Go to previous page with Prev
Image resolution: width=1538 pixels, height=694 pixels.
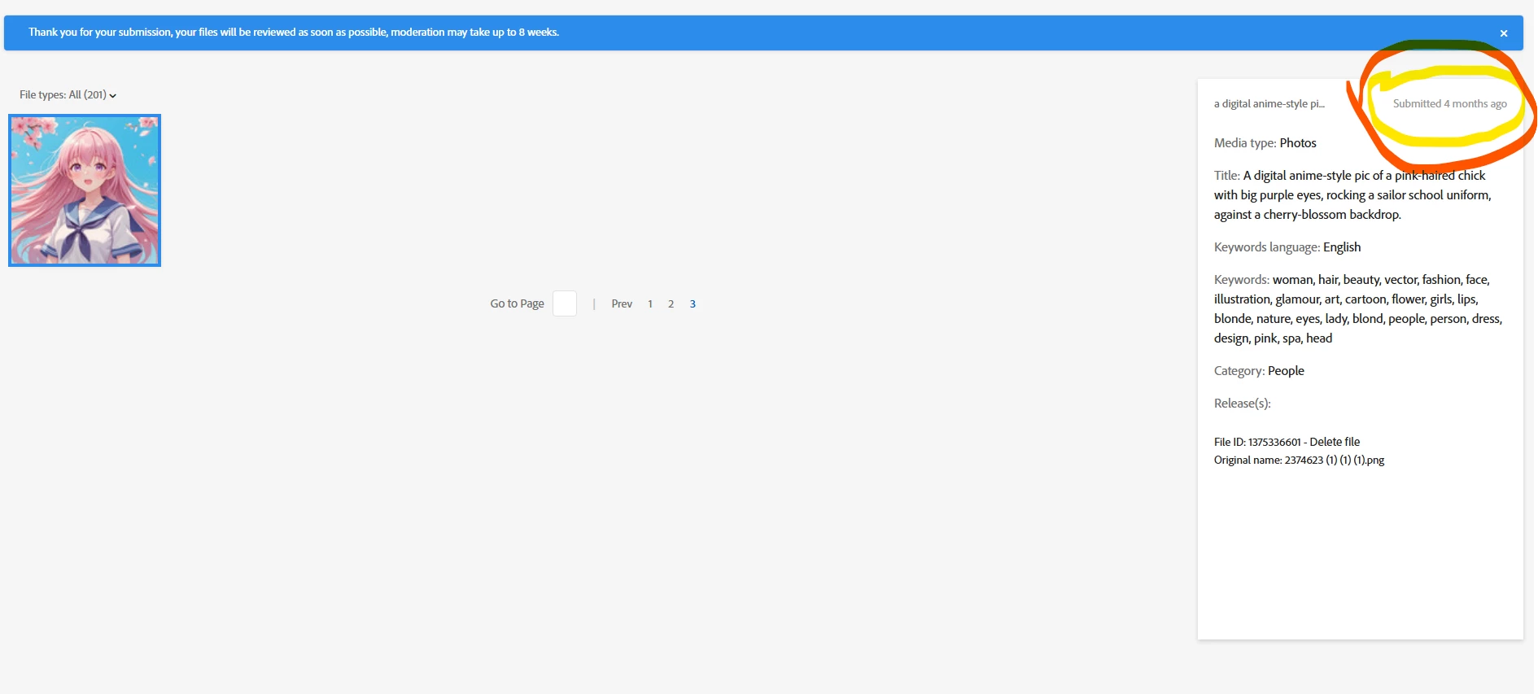click(x=622, y=303)
